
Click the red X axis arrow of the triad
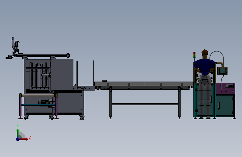tap(24, 139)
